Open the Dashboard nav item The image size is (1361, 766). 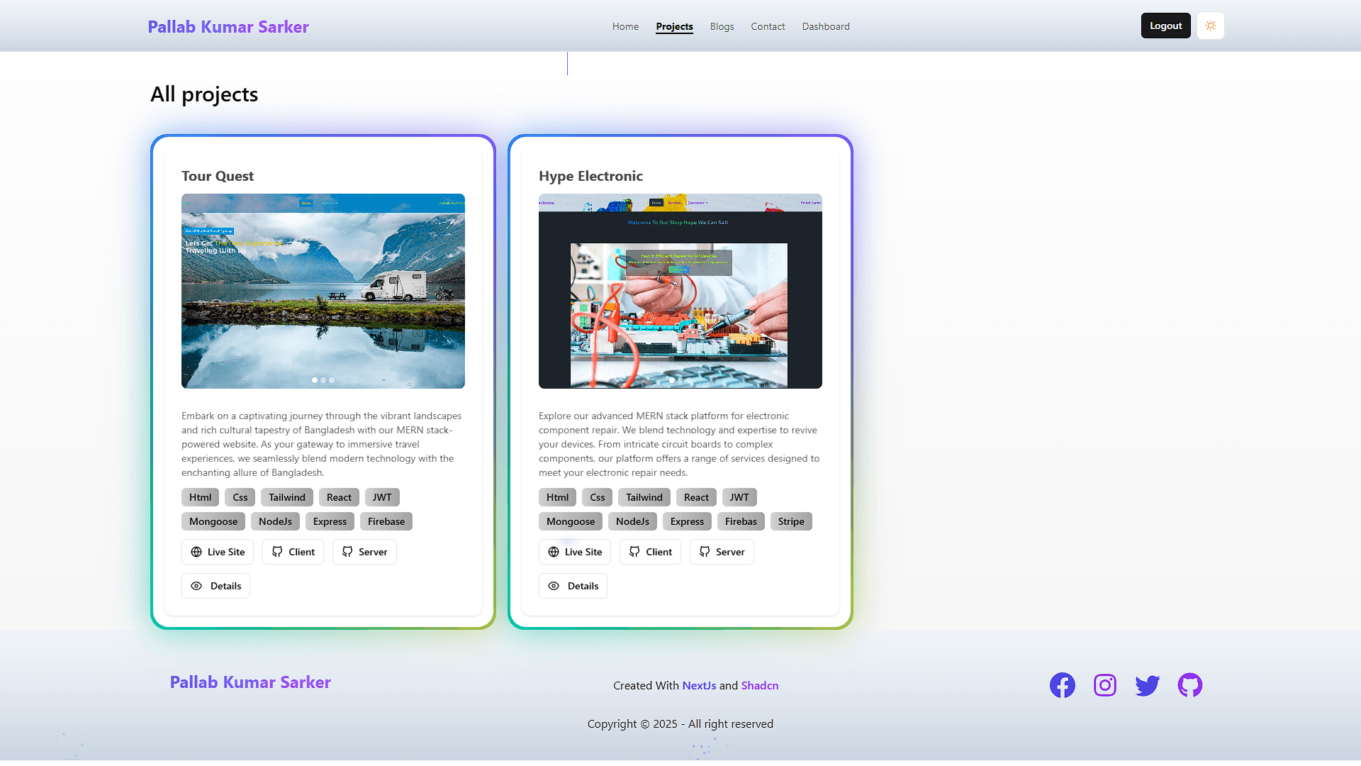(826, 26)
